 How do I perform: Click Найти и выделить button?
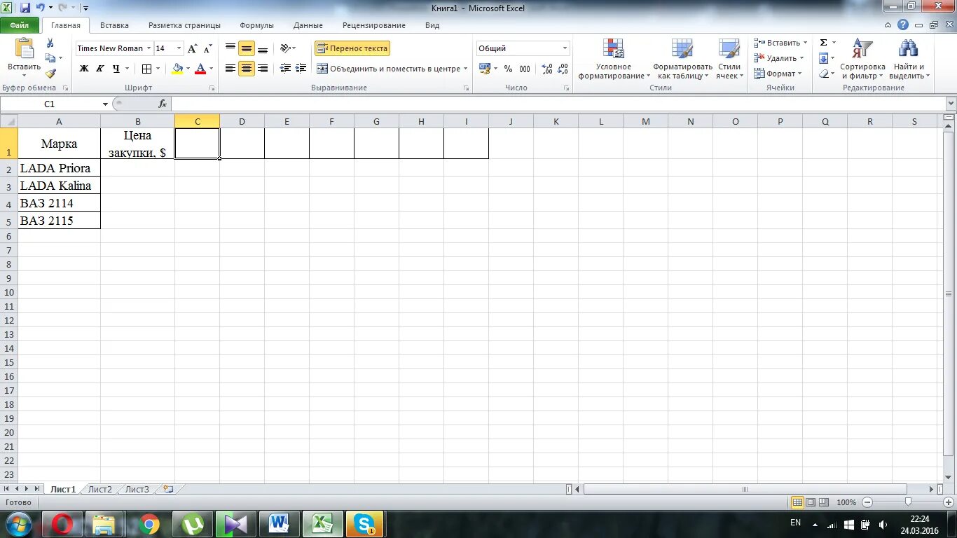coord(909,59)
